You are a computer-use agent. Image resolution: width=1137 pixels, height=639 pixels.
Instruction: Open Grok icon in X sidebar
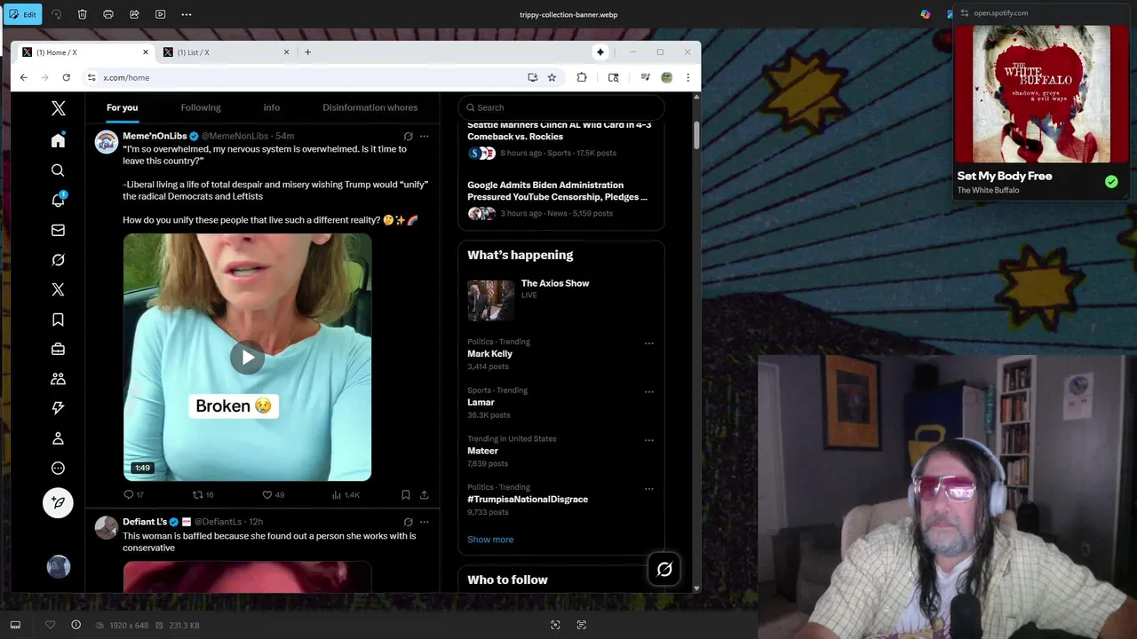[x=58, y=260]
